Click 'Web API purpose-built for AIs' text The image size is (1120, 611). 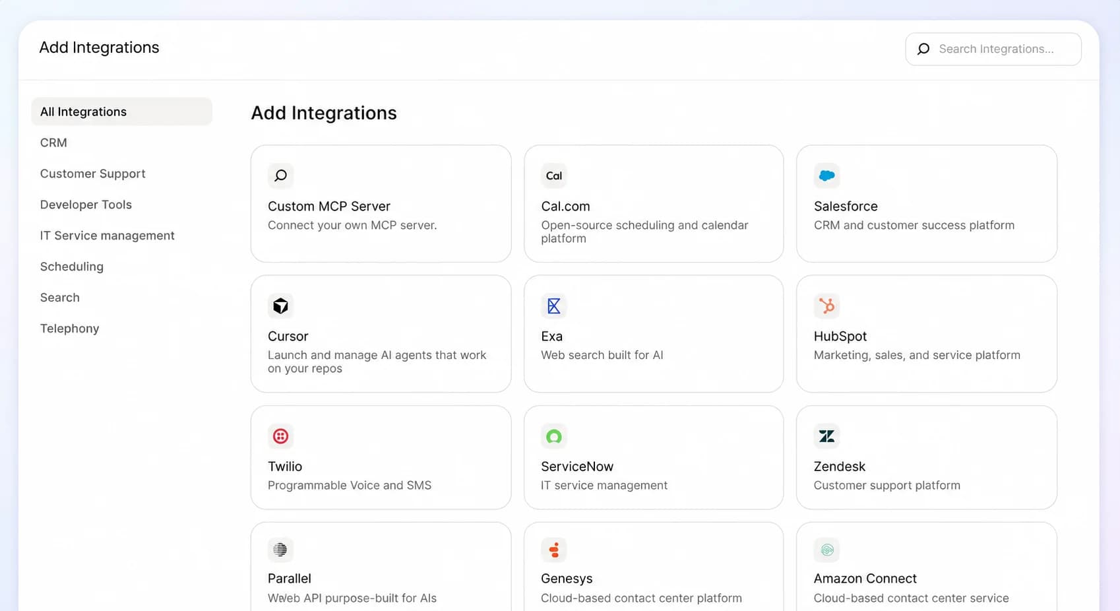[x=352, y=598]
